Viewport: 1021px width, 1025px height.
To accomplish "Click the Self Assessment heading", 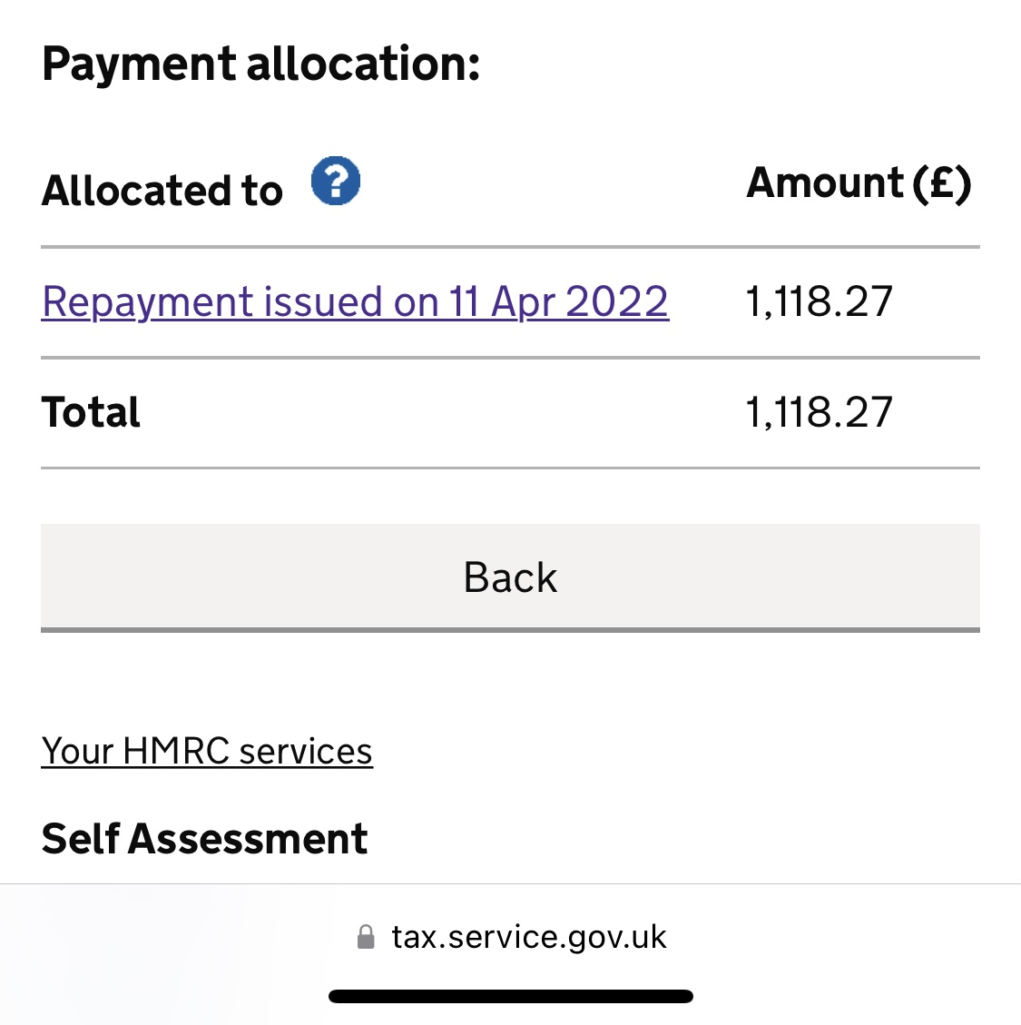I will [x=204, y=839].
